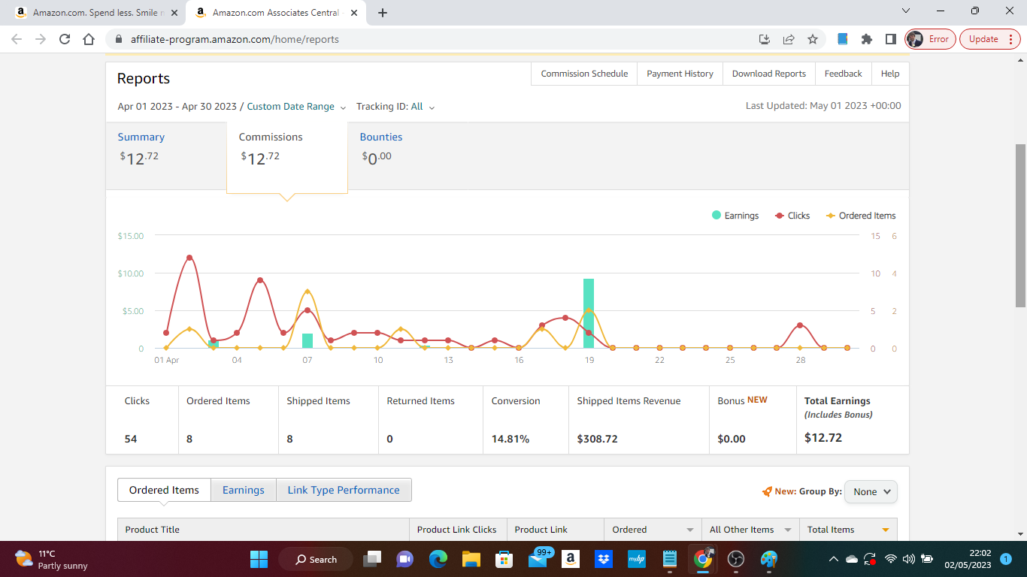The image size is (1027, 577).
Task: Sort by the Total Items column arrow
Action: coord(886,530)
